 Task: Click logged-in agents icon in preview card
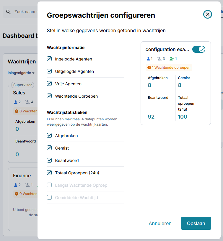point(149,59)
